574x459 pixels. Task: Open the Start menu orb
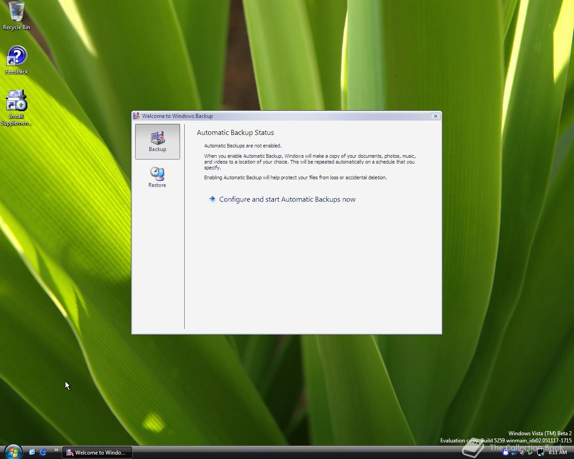pyautogui.click(x=13, y=451)
